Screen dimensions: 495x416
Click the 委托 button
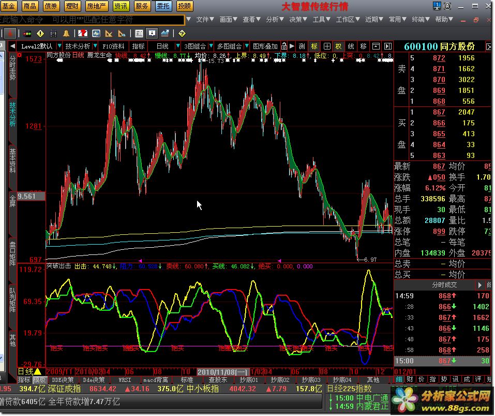tap(163, 6)
